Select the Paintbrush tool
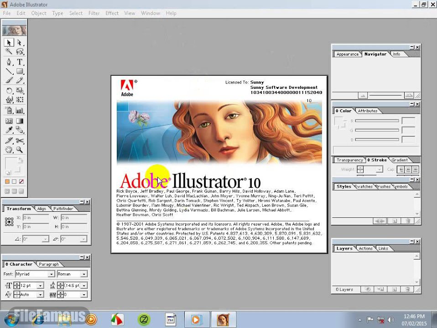Image resolution: width=437 pixels, height=328 pixels. point(9,81)
